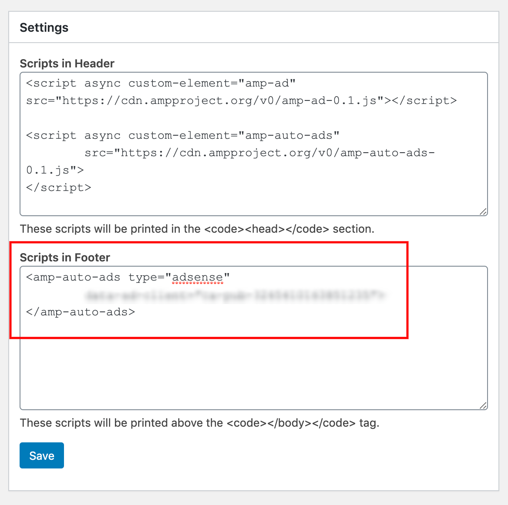Image resolution: width=508 pixels, height=505 pixels.
Task: Click the Scripts in Header label
Action: point(67,64)
